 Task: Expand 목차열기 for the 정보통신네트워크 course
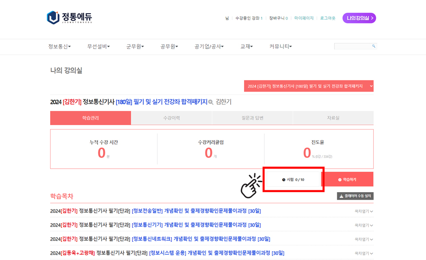point(364,239)
